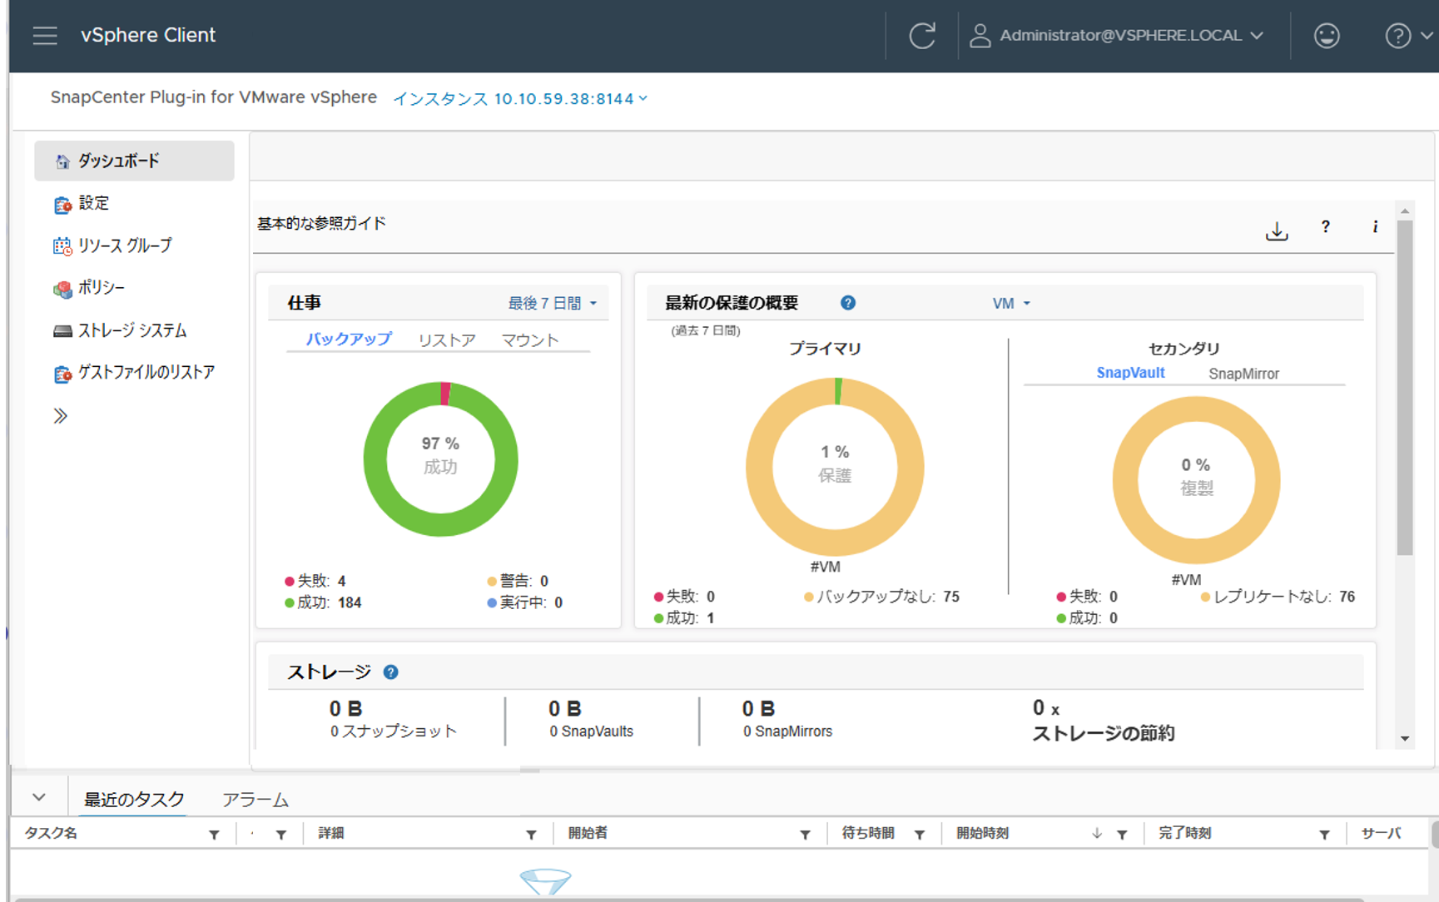The height and width of the screenshot is (902, 1439).
Task: Click filter icon in 待ち時間 column
Action: (920, 835)
